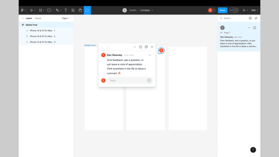This screenshot has width=279, height=157.
Task: Select iPhone 14 & 15 Pro Max - 2 layer
Action: [x=46, y=36]
